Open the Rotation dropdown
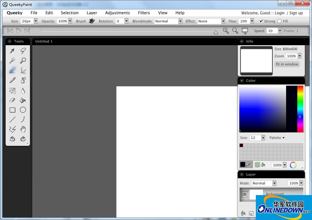 point(126,21)
